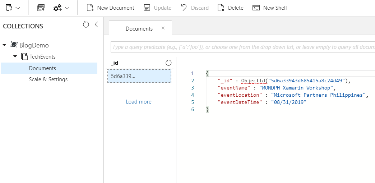Focus the query predicate input field

(243, 47)
